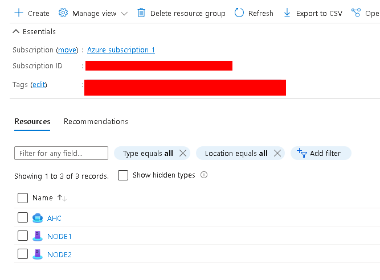Click the NODE1 server icon
380x280 pixels.
tap(38, 236)
